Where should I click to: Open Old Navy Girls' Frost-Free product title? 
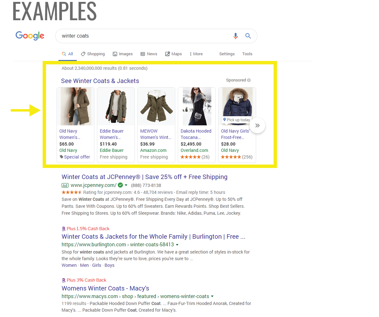(x=235, y=134)
